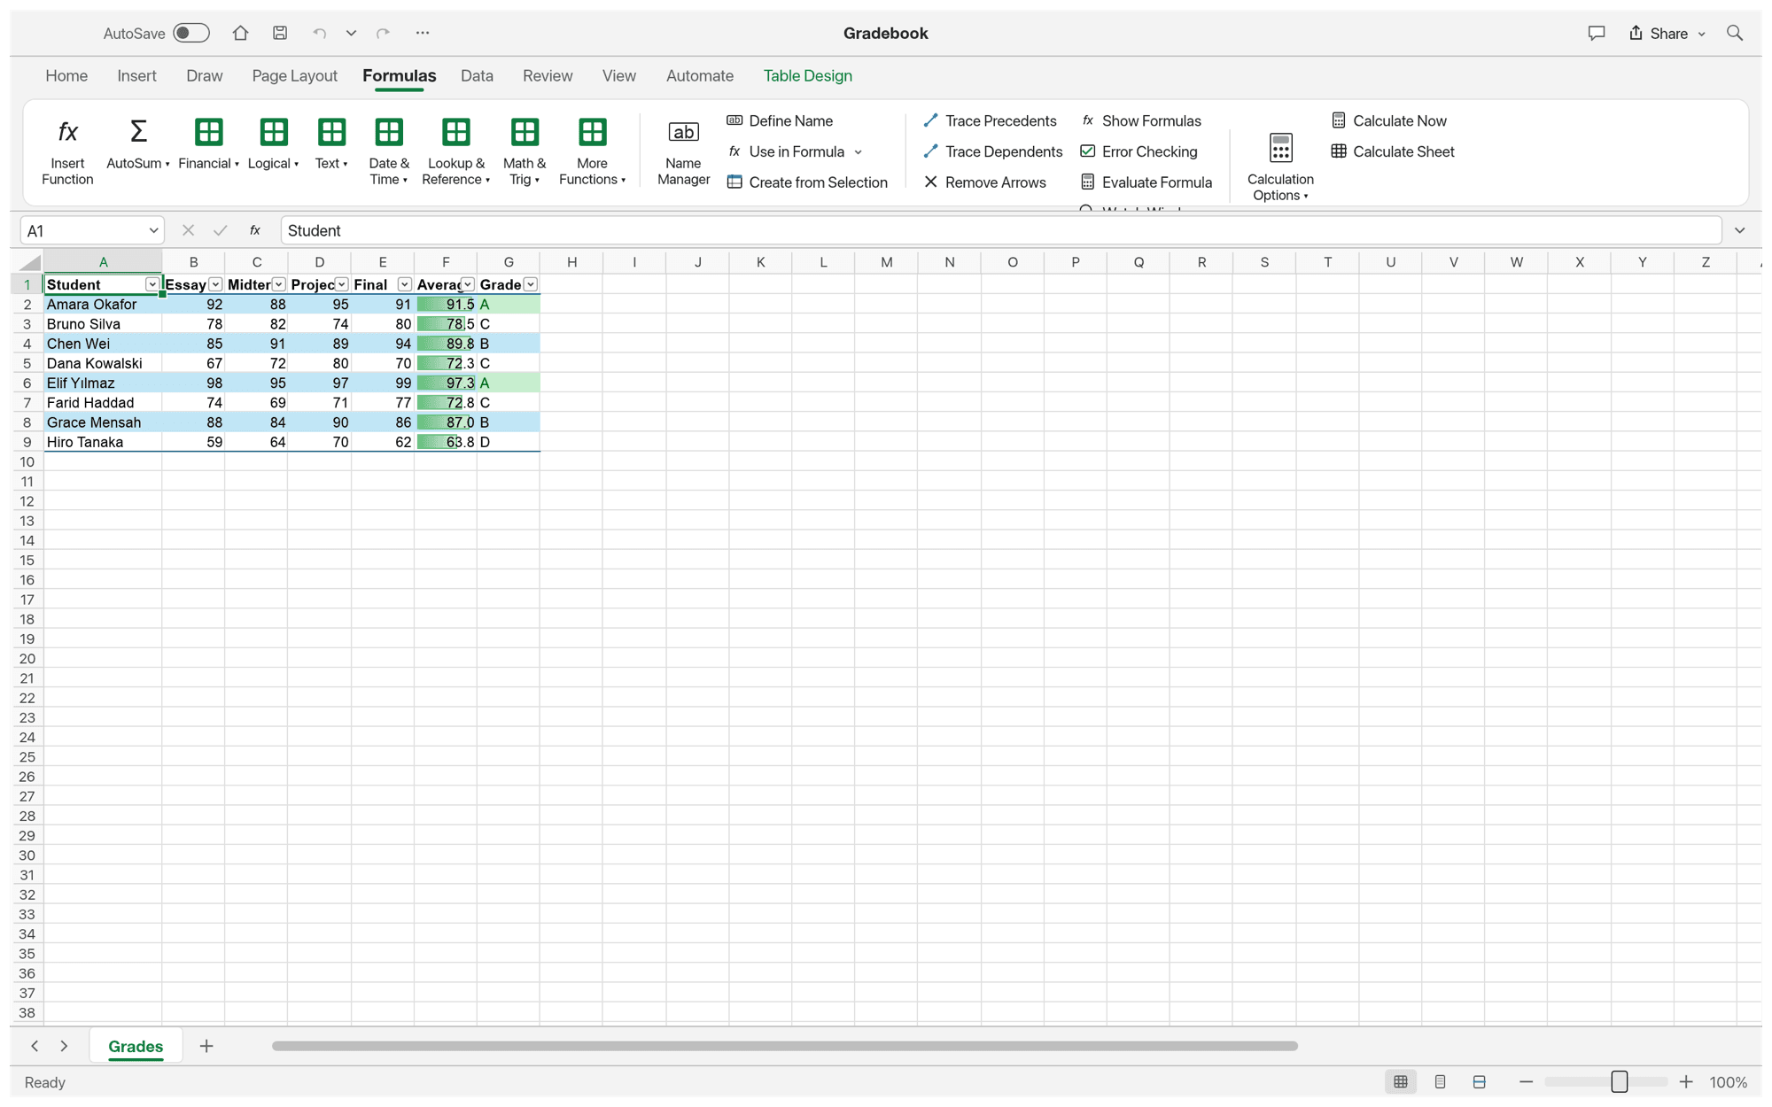Click the horizontal scrollbar
Viewport: 1772px width, 1107px height.
pyautogui.click(x=785, y=1046)
